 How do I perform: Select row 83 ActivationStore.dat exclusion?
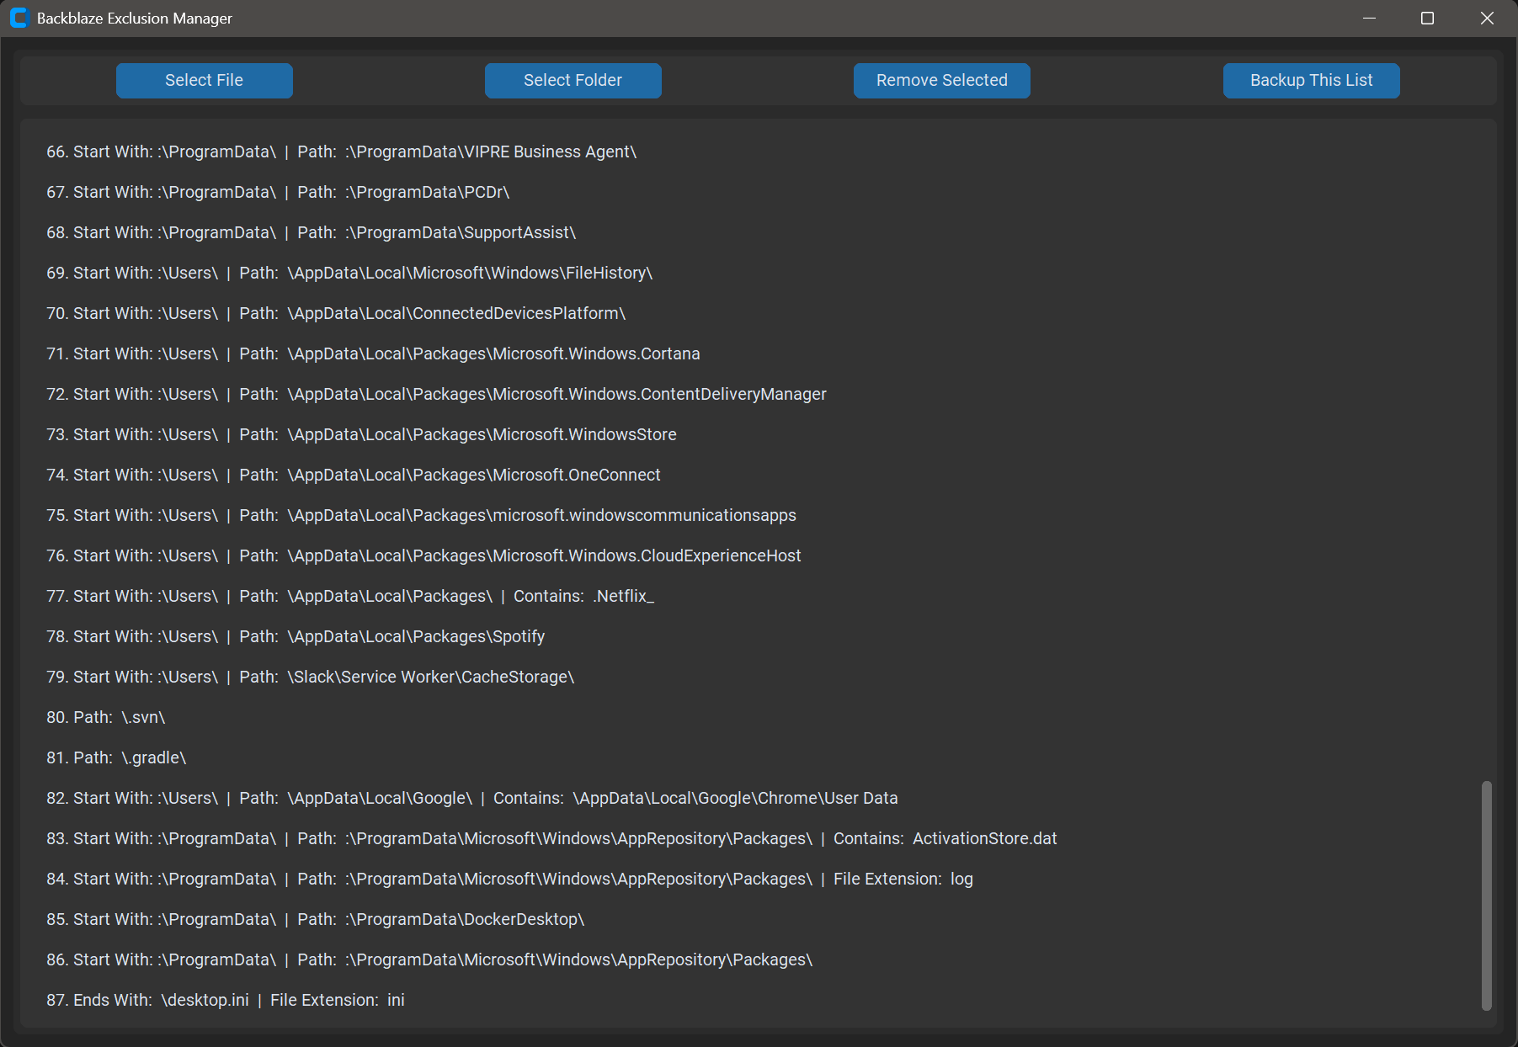point(551,838)
